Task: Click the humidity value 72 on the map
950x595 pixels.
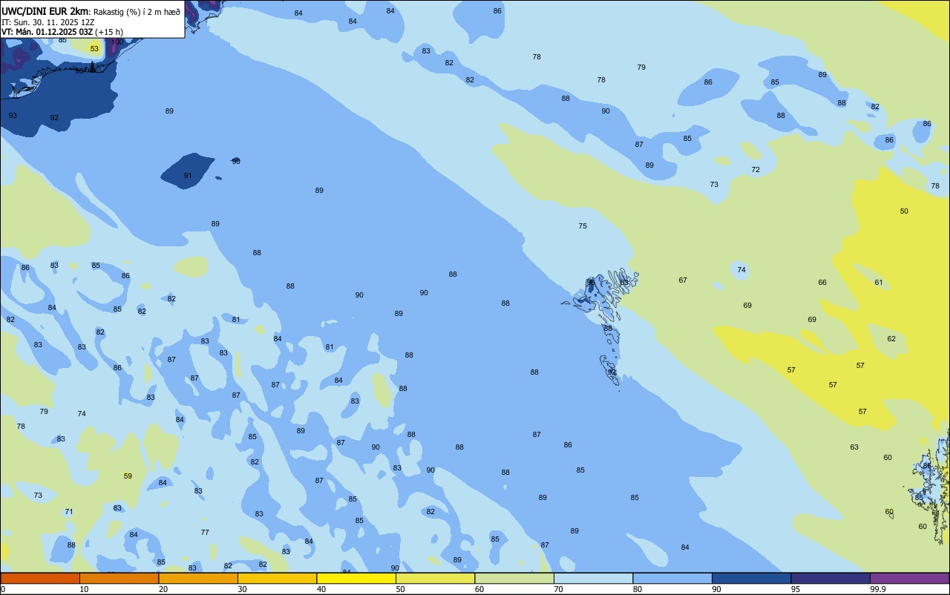Action: point(756,170)
